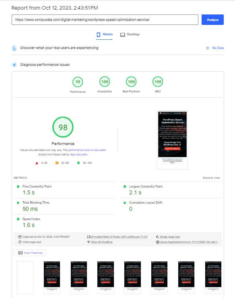Click the wifi icon beside Slow 4G throttling
Viewport: 235px width, 298px height.
click(89, 242)
